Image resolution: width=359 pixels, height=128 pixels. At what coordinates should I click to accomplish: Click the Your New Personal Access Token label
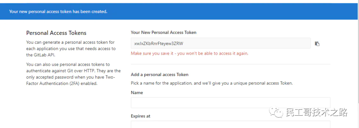click(164, 32)
